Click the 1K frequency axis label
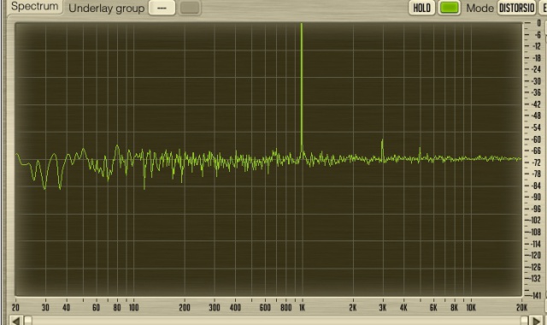This screenshot has width=547, height=325. tap(302, 308)
